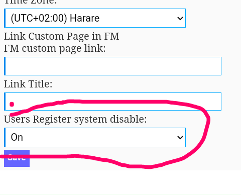Click the right end of the FM link field
The height and width of the screenshot is (195, 241).
(x=216, y=66)
